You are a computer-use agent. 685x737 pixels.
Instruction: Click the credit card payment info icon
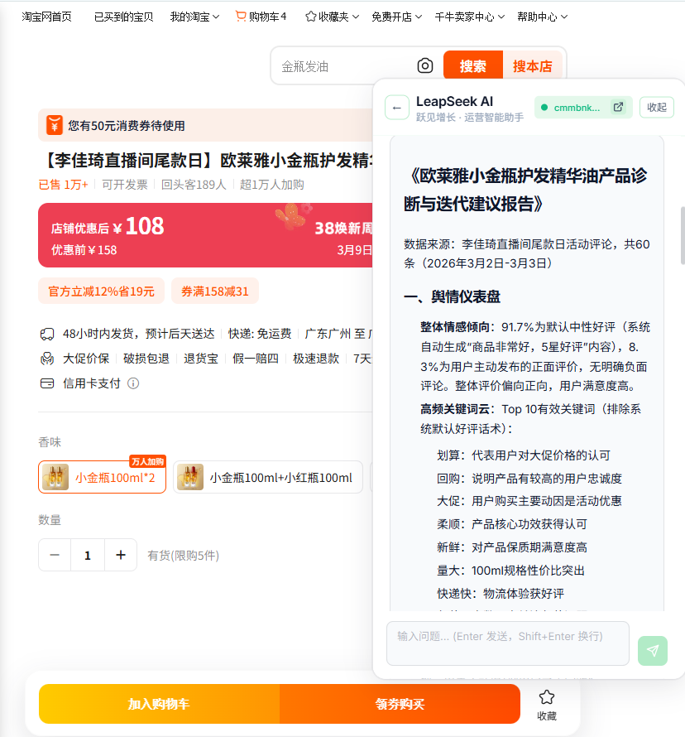133,383
